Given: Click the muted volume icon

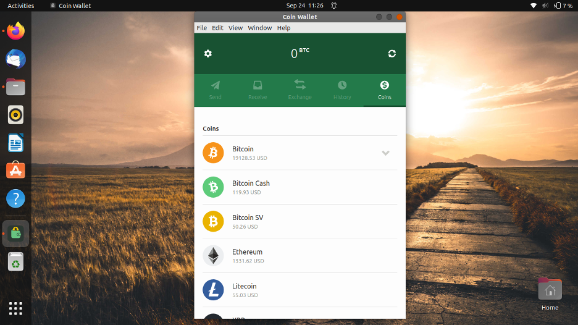Looking at the screenshot, I should tap(545, 6).
